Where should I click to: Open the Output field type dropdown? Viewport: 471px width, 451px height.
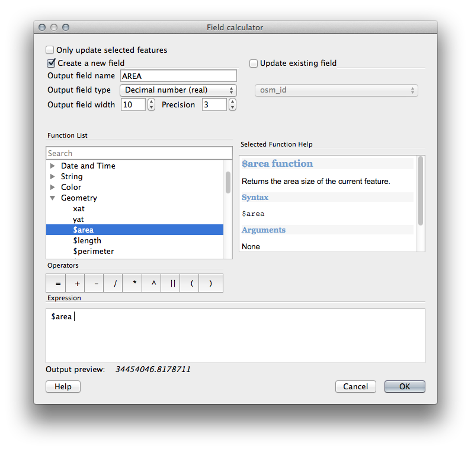point(178,90)
